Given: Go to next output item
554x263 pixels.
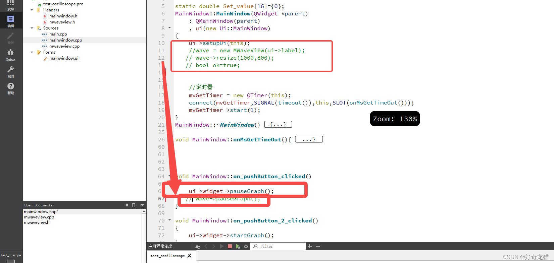Looking at the screenshot, I should coord(214,246).
